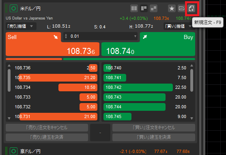Click the sell-side depth scrollbar thumb
Image resolution: width=226 pixels, height=155 pixels.
9,80
